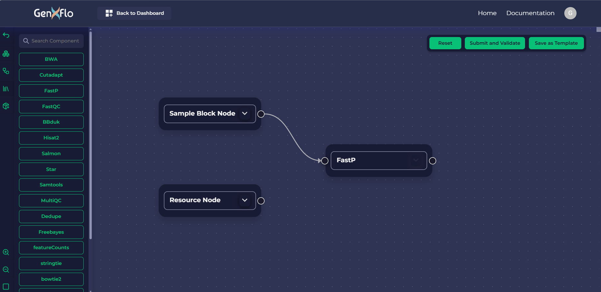
Task: Click FastP node output handle
Action: 433,161
